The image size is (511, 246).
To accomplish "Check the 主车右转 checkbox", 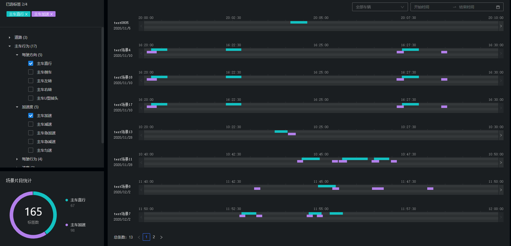I will (31, 89).
